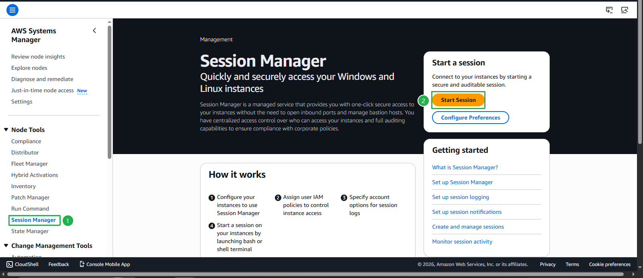Open State Manager
Screen dimensions: 643x278
pyautogui.click(x=30, y=231)
